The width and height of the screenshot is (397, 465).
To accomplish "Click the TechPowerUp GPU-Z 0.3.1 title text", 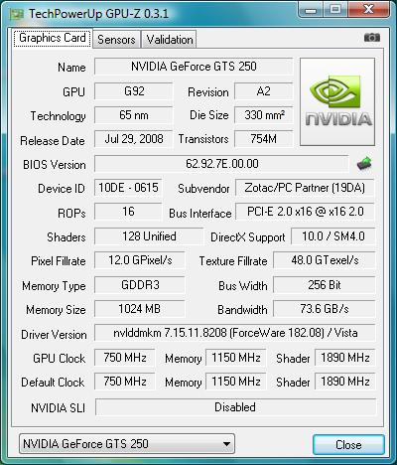I will click(98, 14).
